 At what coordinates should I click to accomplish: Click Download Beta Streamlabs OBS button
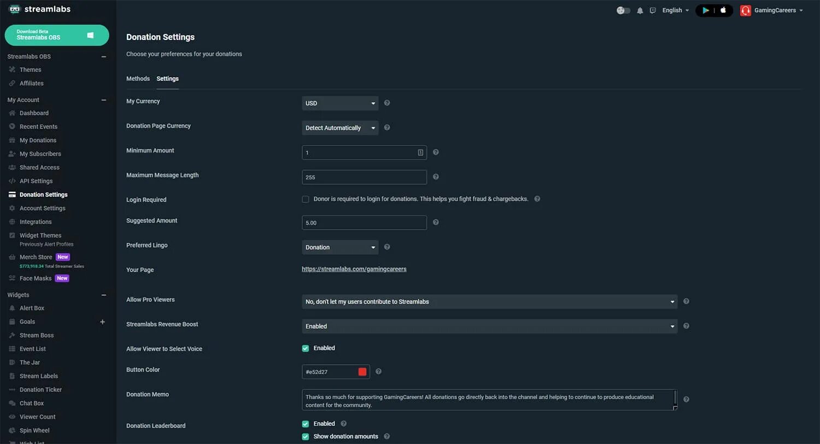(57, 35)
